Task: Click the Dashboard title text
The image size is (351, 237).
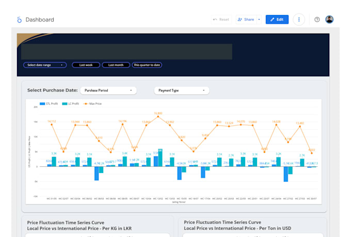Action: (40, 20)
